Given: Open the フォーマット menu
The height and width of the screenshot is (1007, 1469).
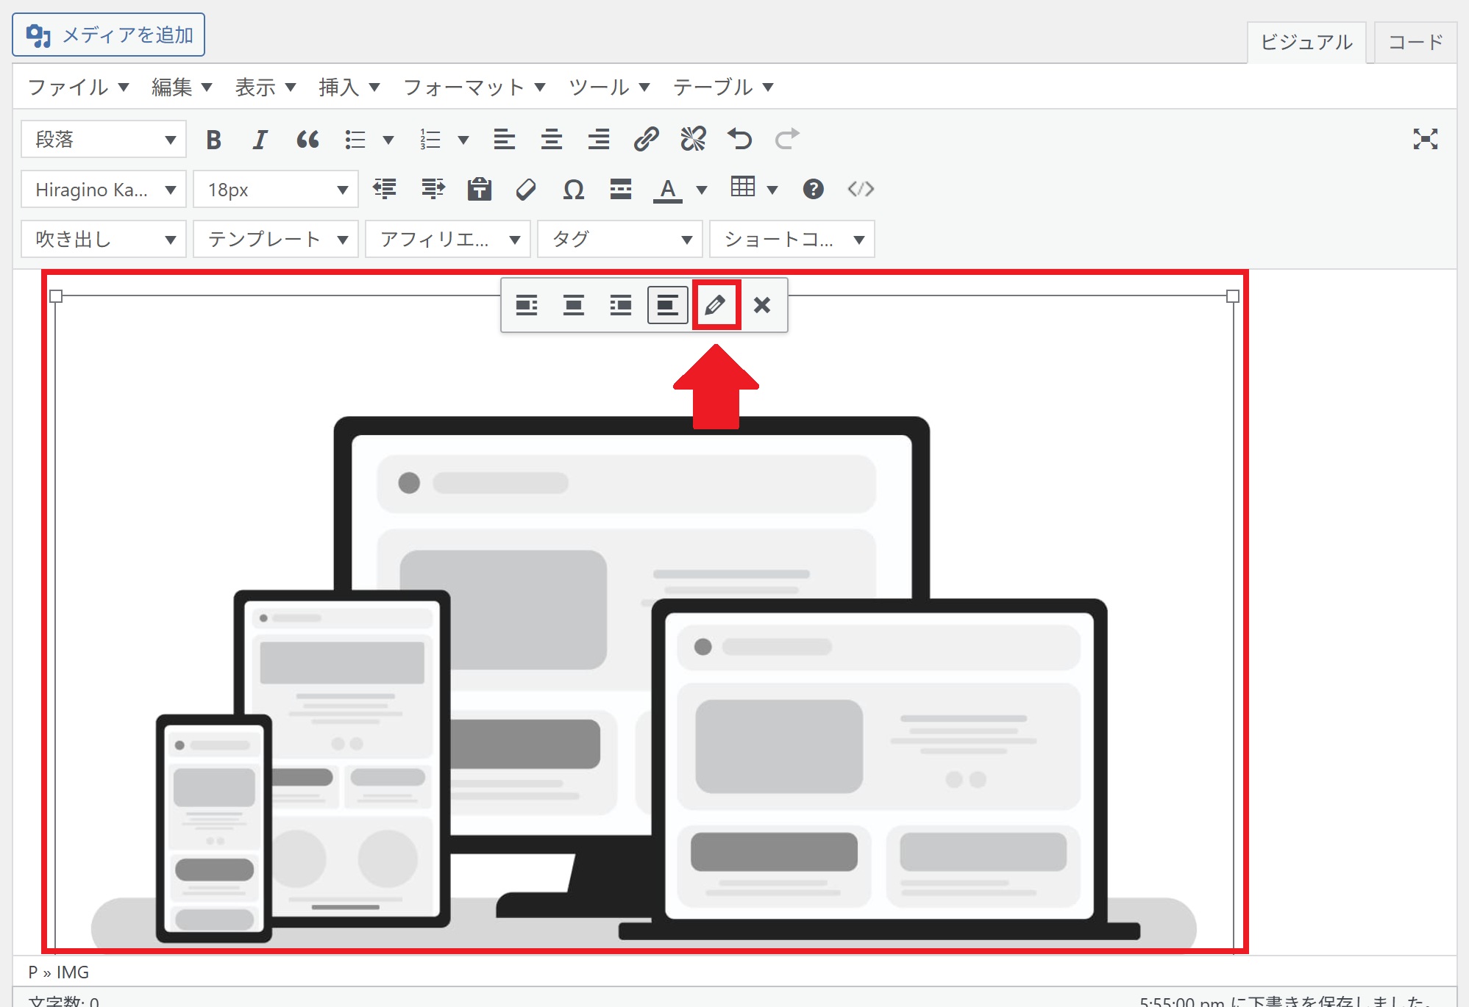Looking at the screenshot, I should point(474,87).
